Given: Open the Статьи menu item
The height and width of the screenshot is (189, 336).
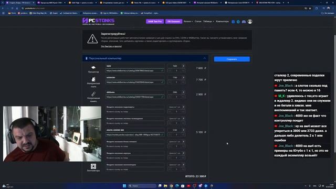Looking at the screenshot, I should [198, 22].
